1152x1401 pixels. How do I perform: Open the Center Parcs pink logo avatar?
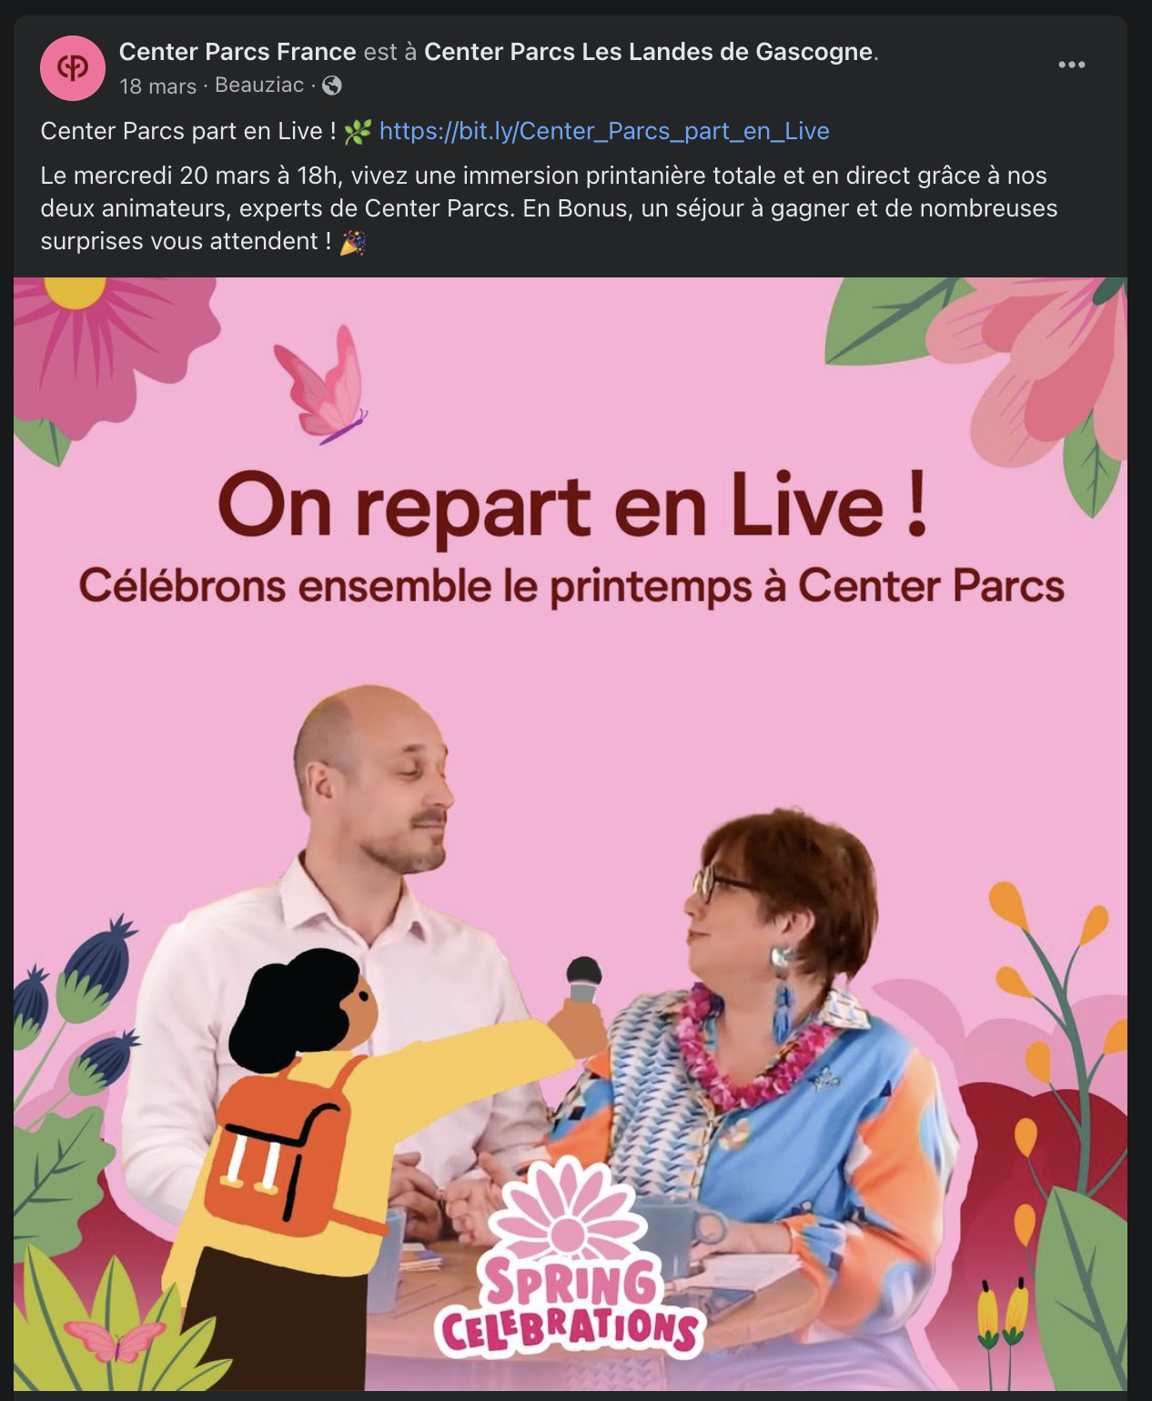click(73, 68)
